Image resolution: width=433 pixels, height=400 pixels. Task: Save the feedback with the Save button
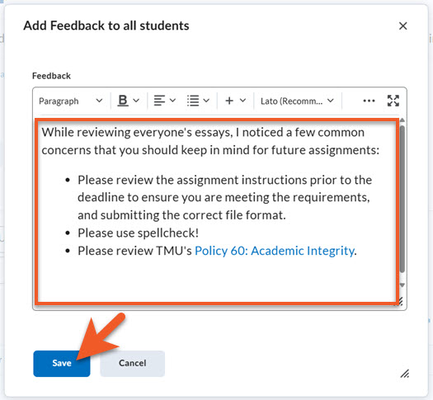pyautogui.click(x=62, y=363)
